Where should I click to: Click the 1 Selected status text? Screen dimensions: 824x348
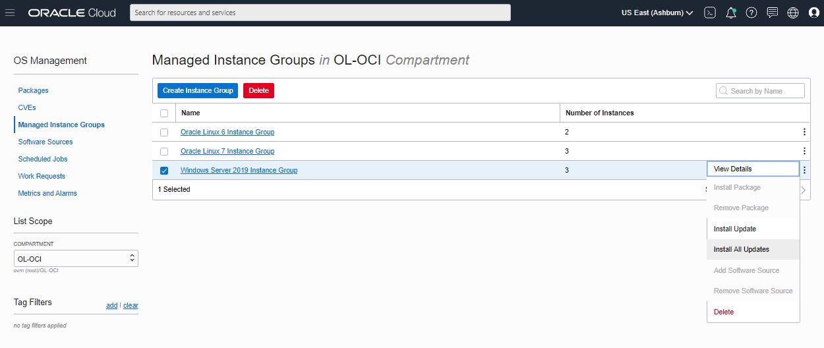pos(174,189)
